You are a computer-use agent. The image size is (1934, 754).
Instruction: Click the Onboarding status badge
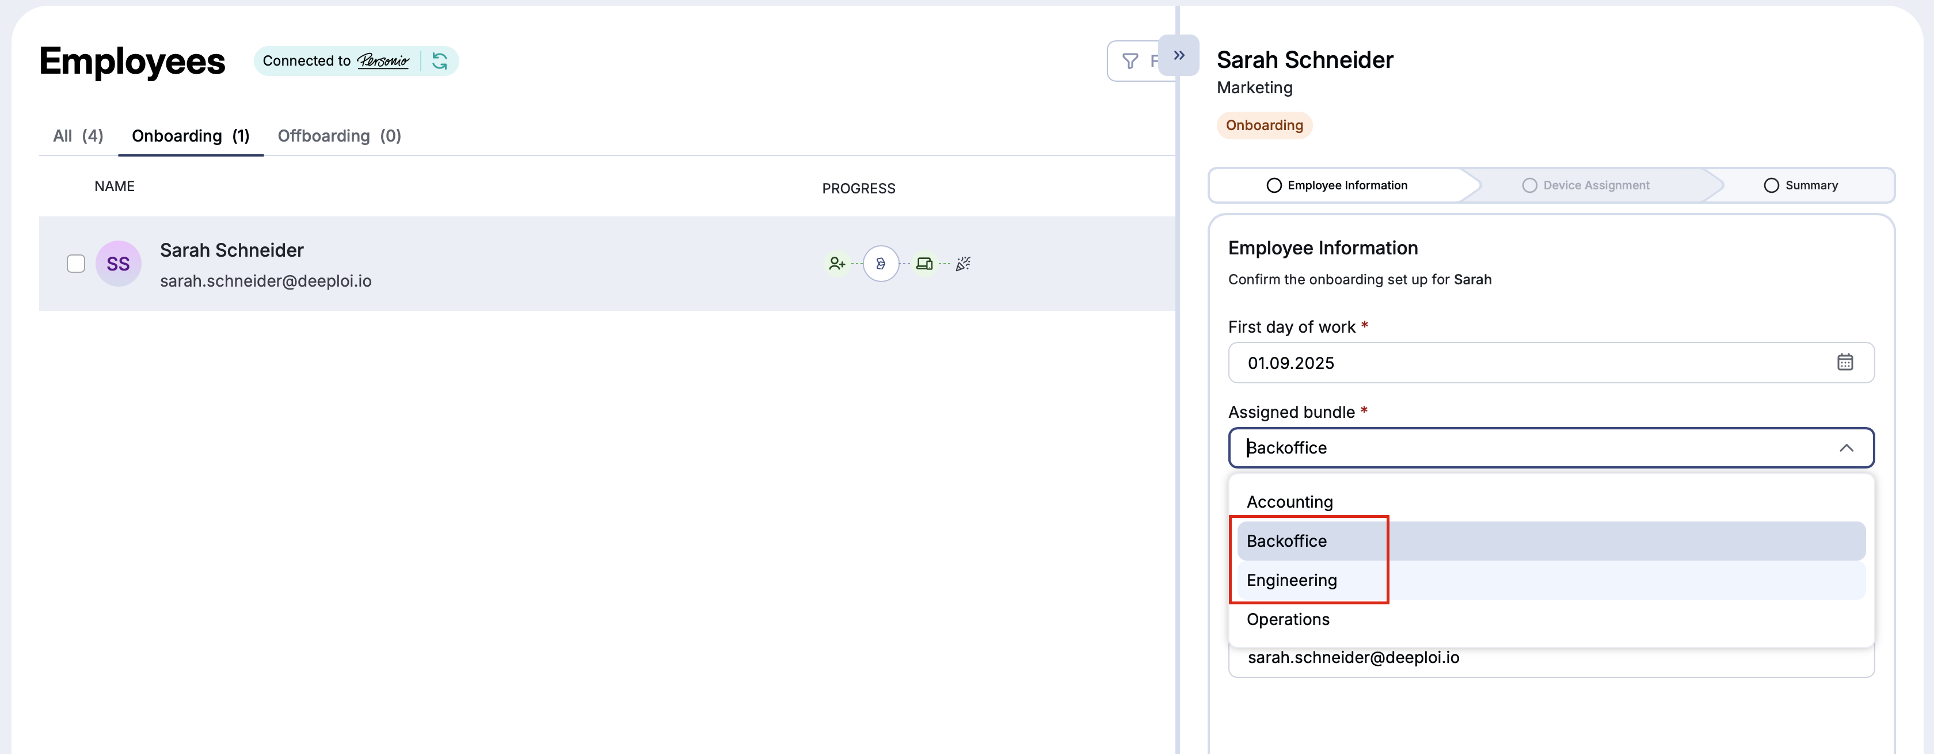(1265, 125)
